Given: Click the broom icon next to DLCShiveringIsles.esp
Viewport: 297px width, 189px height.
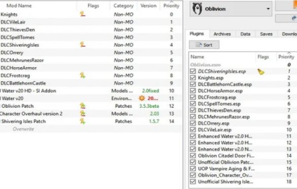Looking at the screenshot, I should (261, 72).
